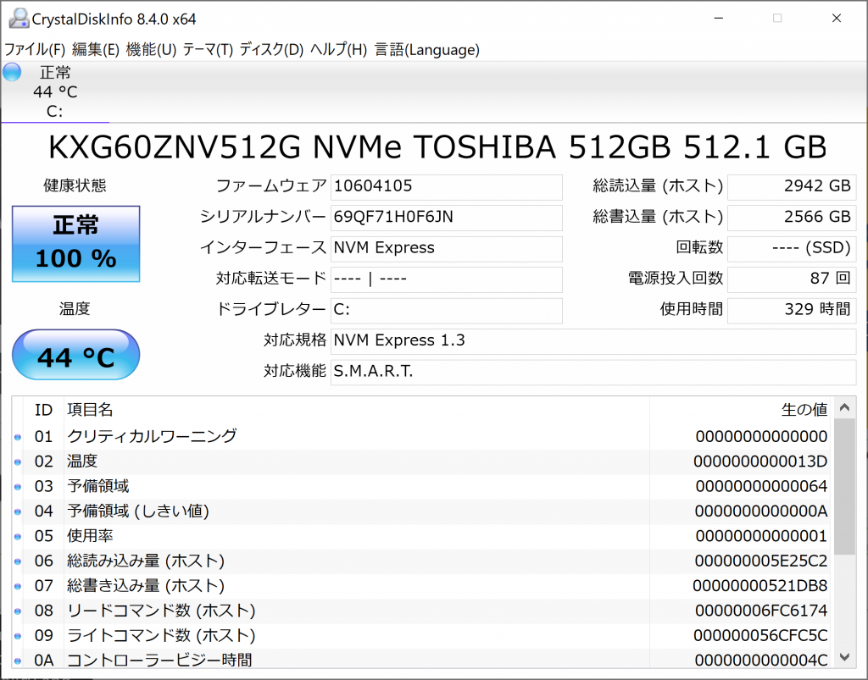Click the blue status orb for drive C:
The width and height of the screenshot is (868, 680).
point(12,73)
